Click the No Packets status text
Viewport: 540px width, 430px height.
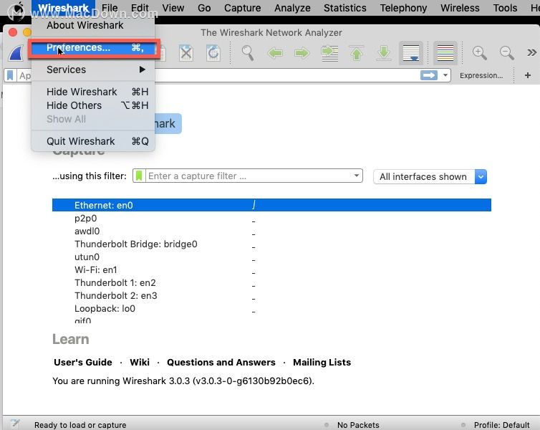(358, 425)
